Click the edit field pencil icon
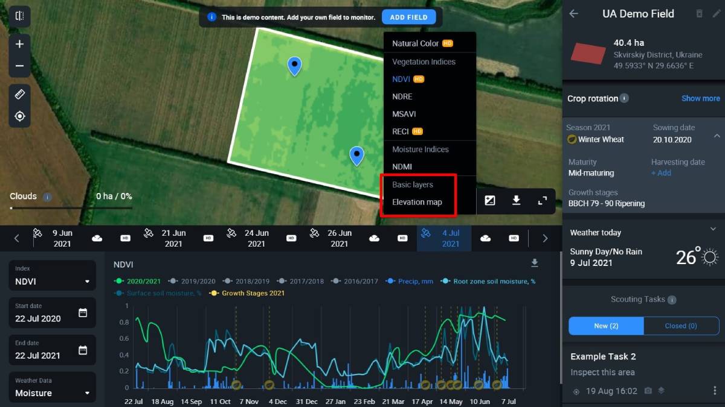The image size is (725, 407). pyautogui.click(x=717, y=14)
